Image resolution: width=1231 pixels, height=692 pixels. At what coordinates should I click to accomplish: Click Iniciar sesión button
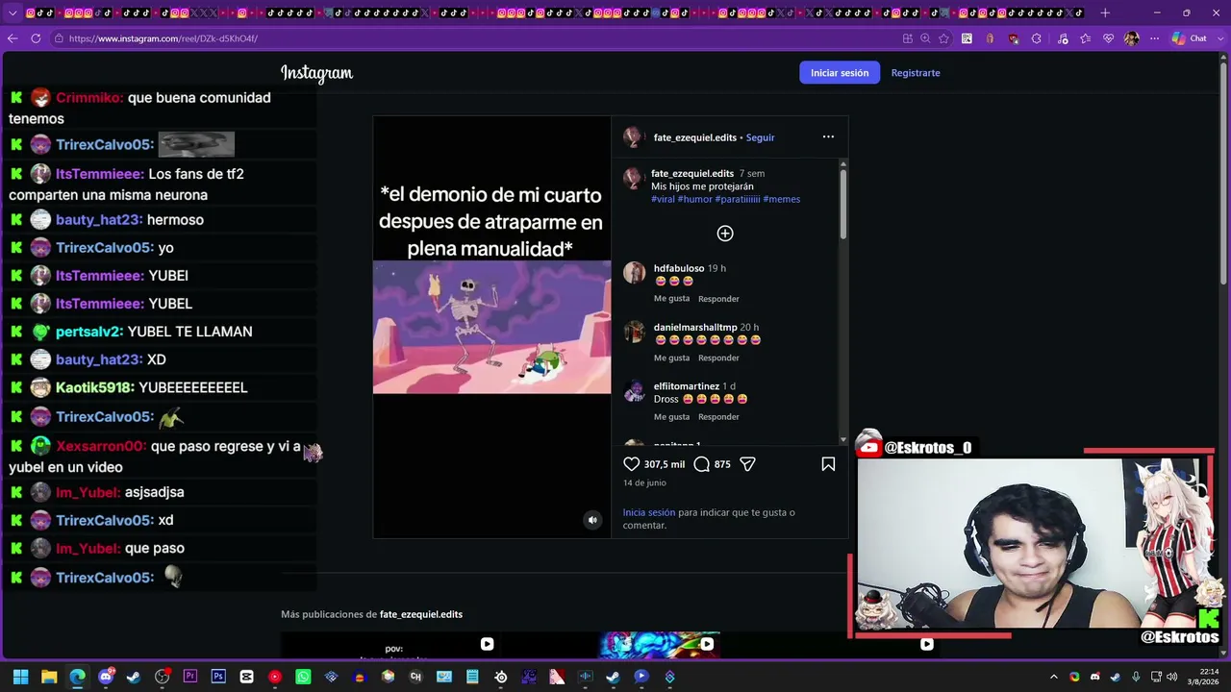click(840, 73)
